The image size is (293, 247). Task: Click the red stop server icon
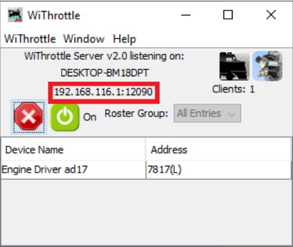[x=29, y=116]
